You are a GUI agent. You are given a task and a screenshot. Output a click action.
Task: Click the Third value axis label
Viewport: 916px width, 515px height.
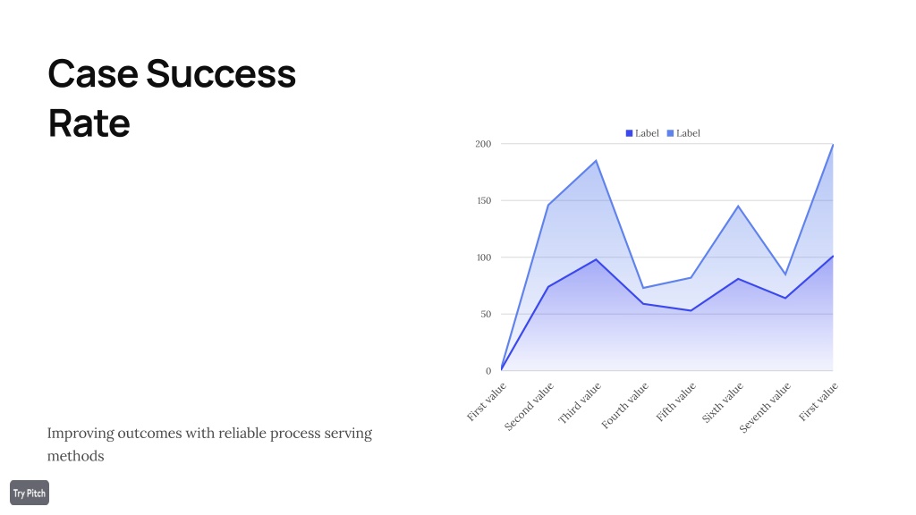[580, 403]
